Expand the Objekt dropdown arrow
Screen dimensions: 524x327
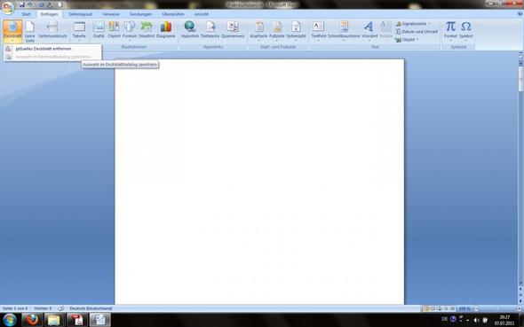point(417,40)
